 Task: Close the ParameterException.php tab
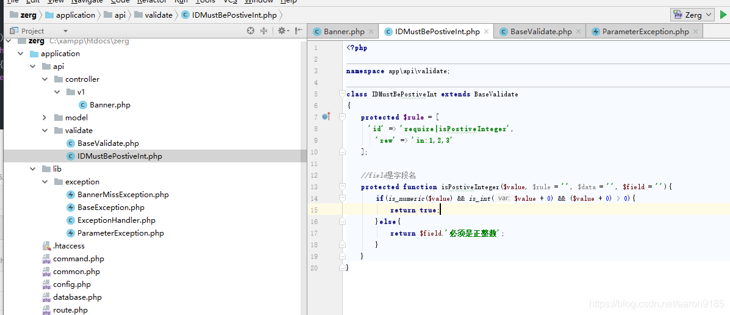pos(695,32)
